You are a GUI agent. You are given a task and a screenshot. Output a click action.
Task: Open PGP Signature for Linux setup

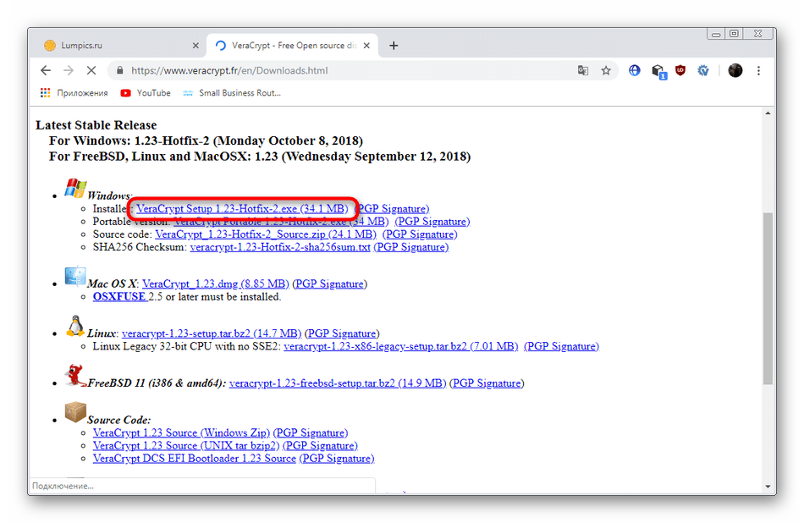pyautogui.click(x=342, y=333)
